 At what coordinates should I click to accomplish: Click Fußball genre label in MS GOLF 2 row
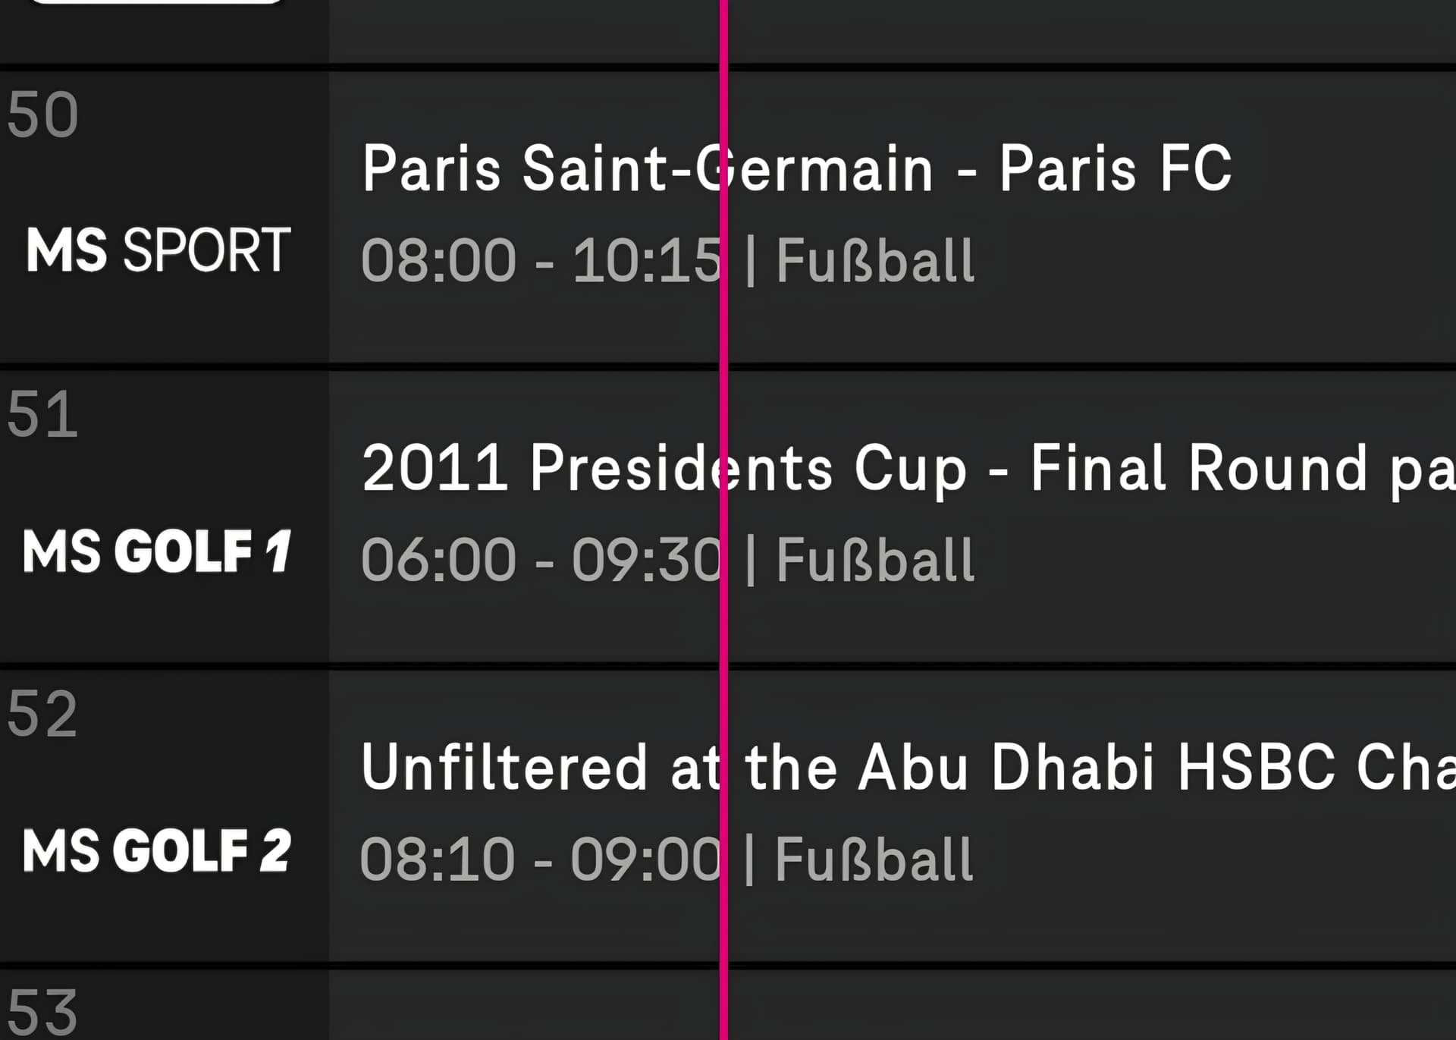point(874,859)
